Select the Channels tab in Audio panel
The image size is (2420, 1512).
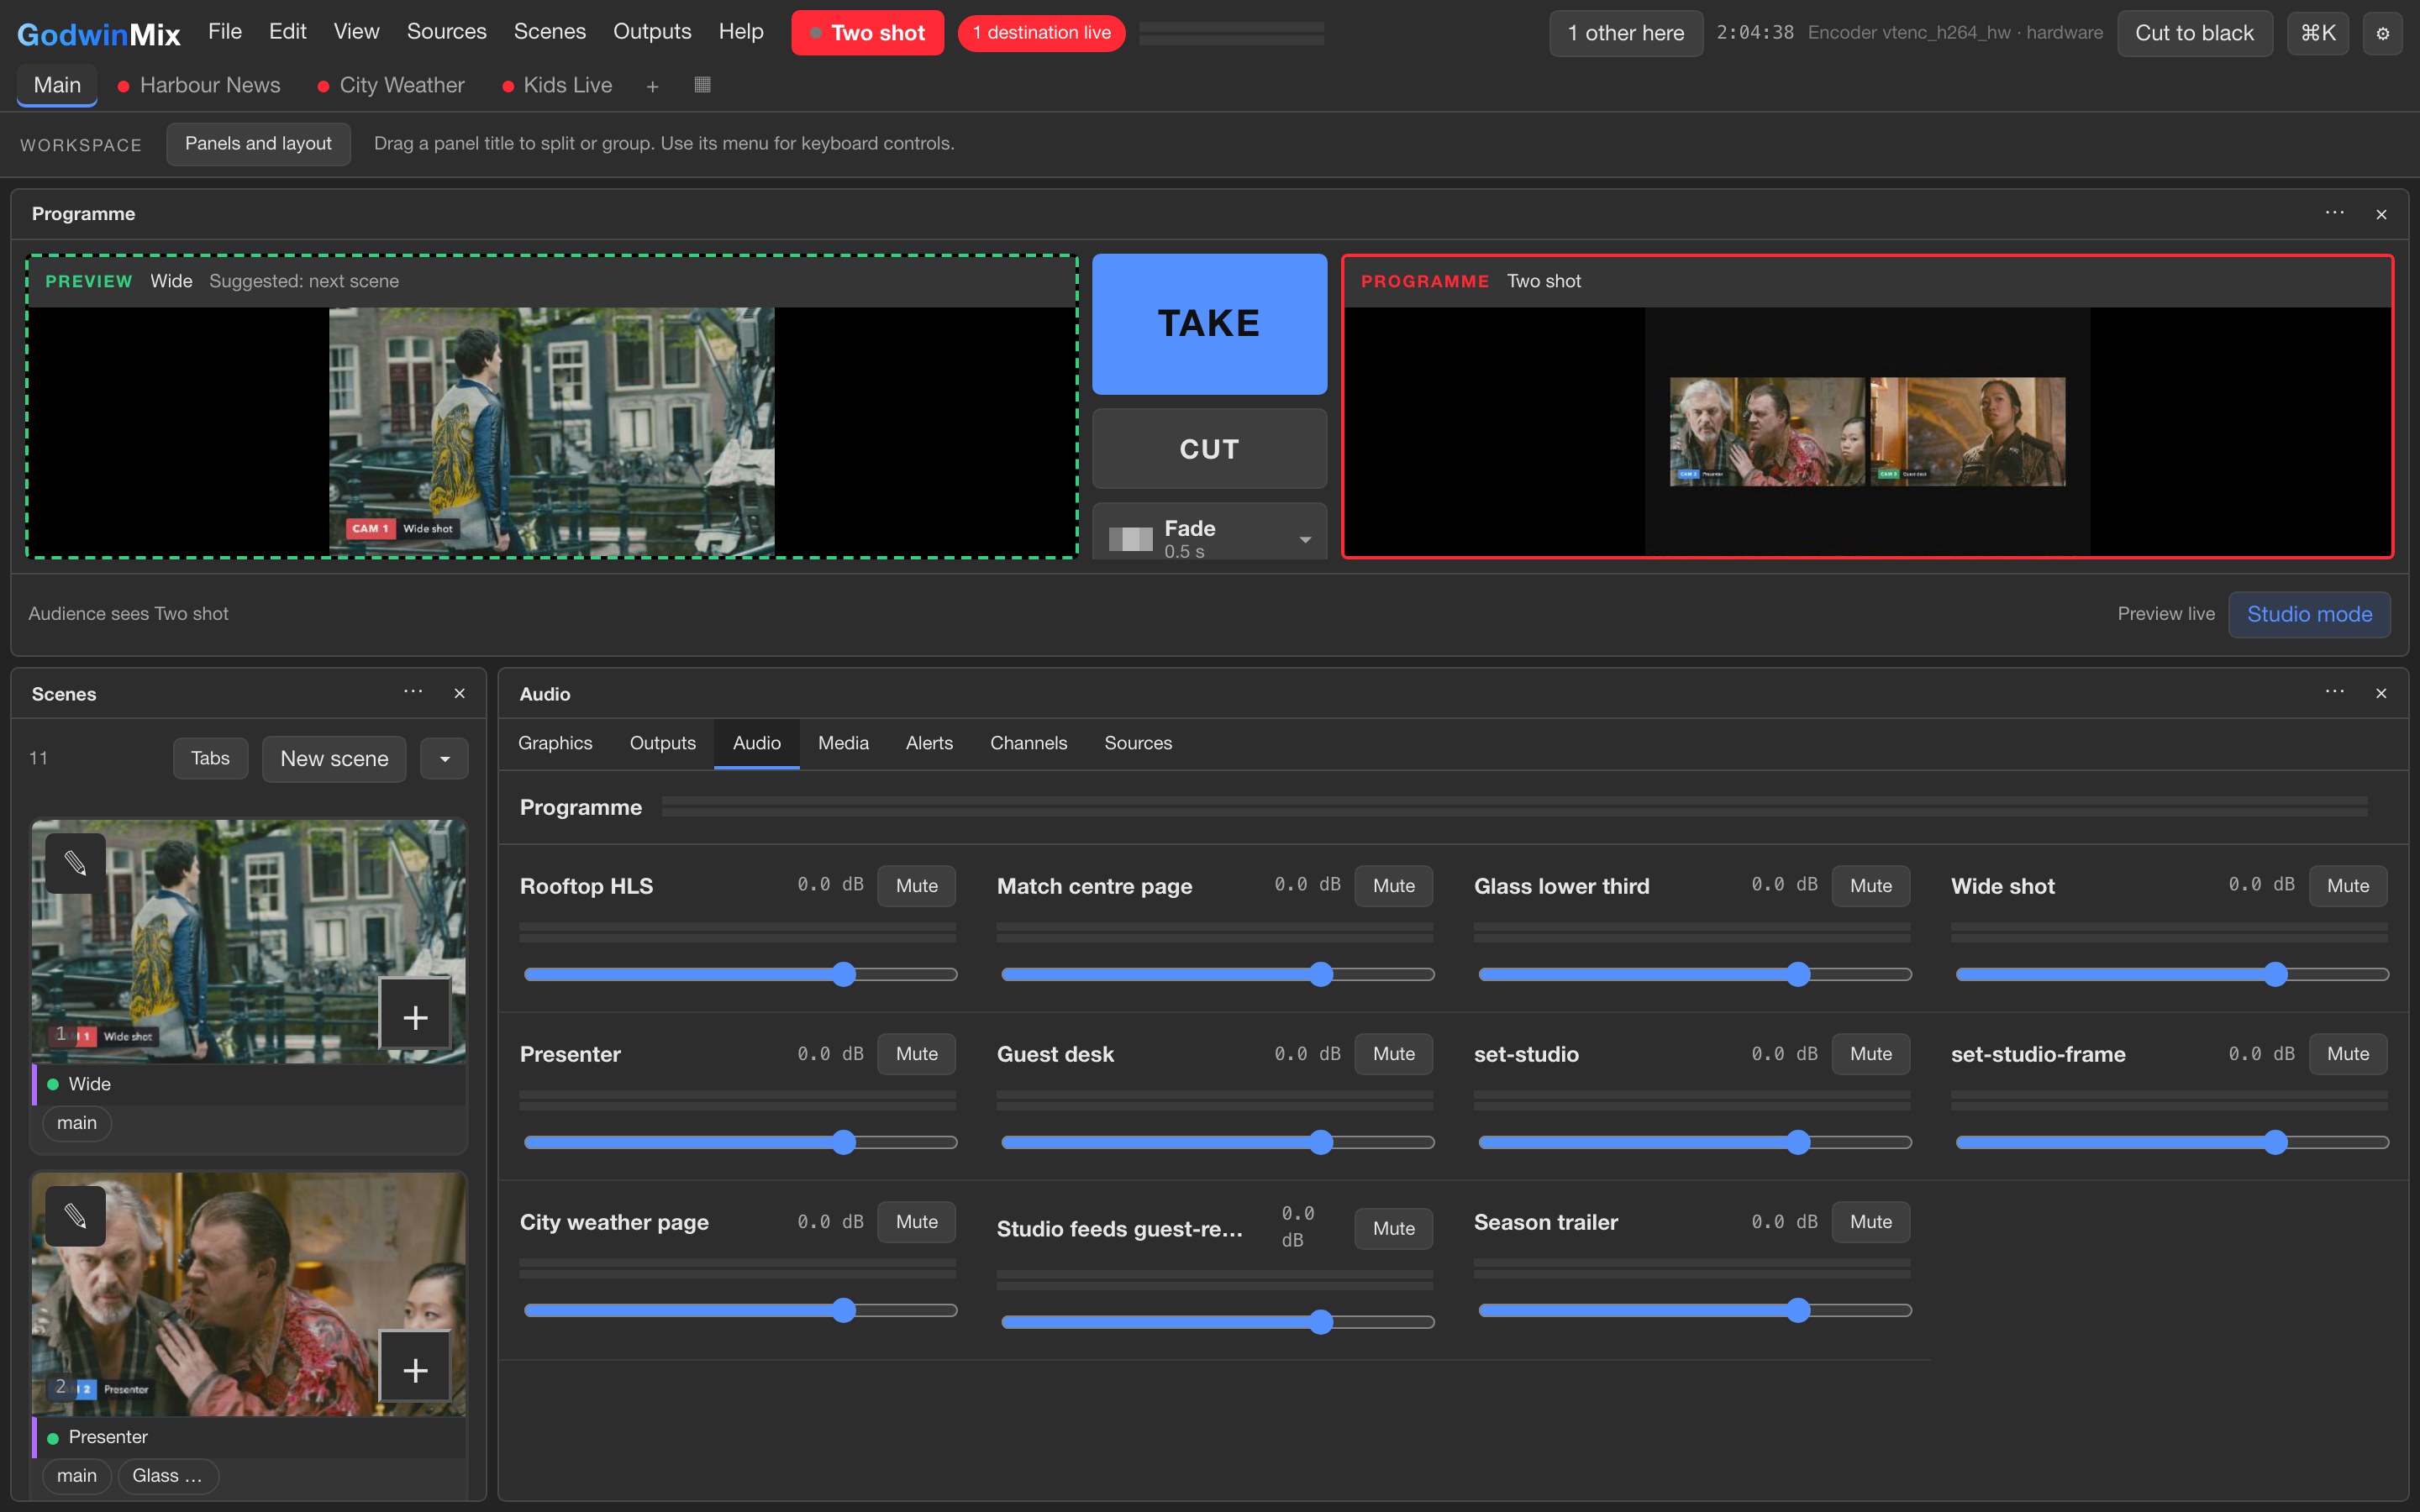(x=1028, y=743)
